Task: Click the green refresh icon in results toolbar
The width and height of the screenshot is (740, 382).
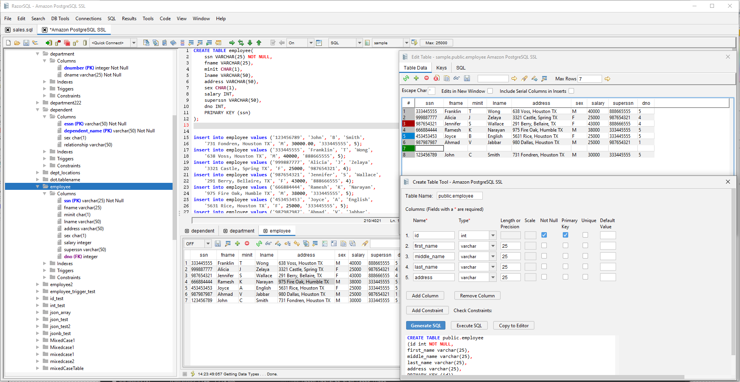Action: click(x=259, y=243)
